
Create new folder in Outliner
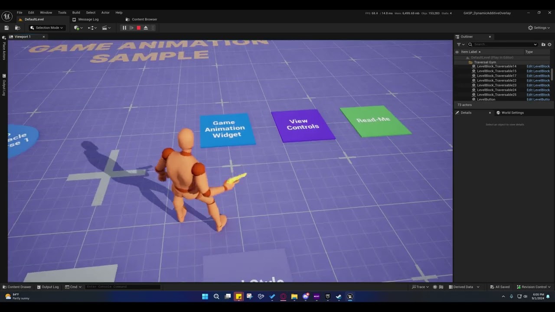[543, 45]
